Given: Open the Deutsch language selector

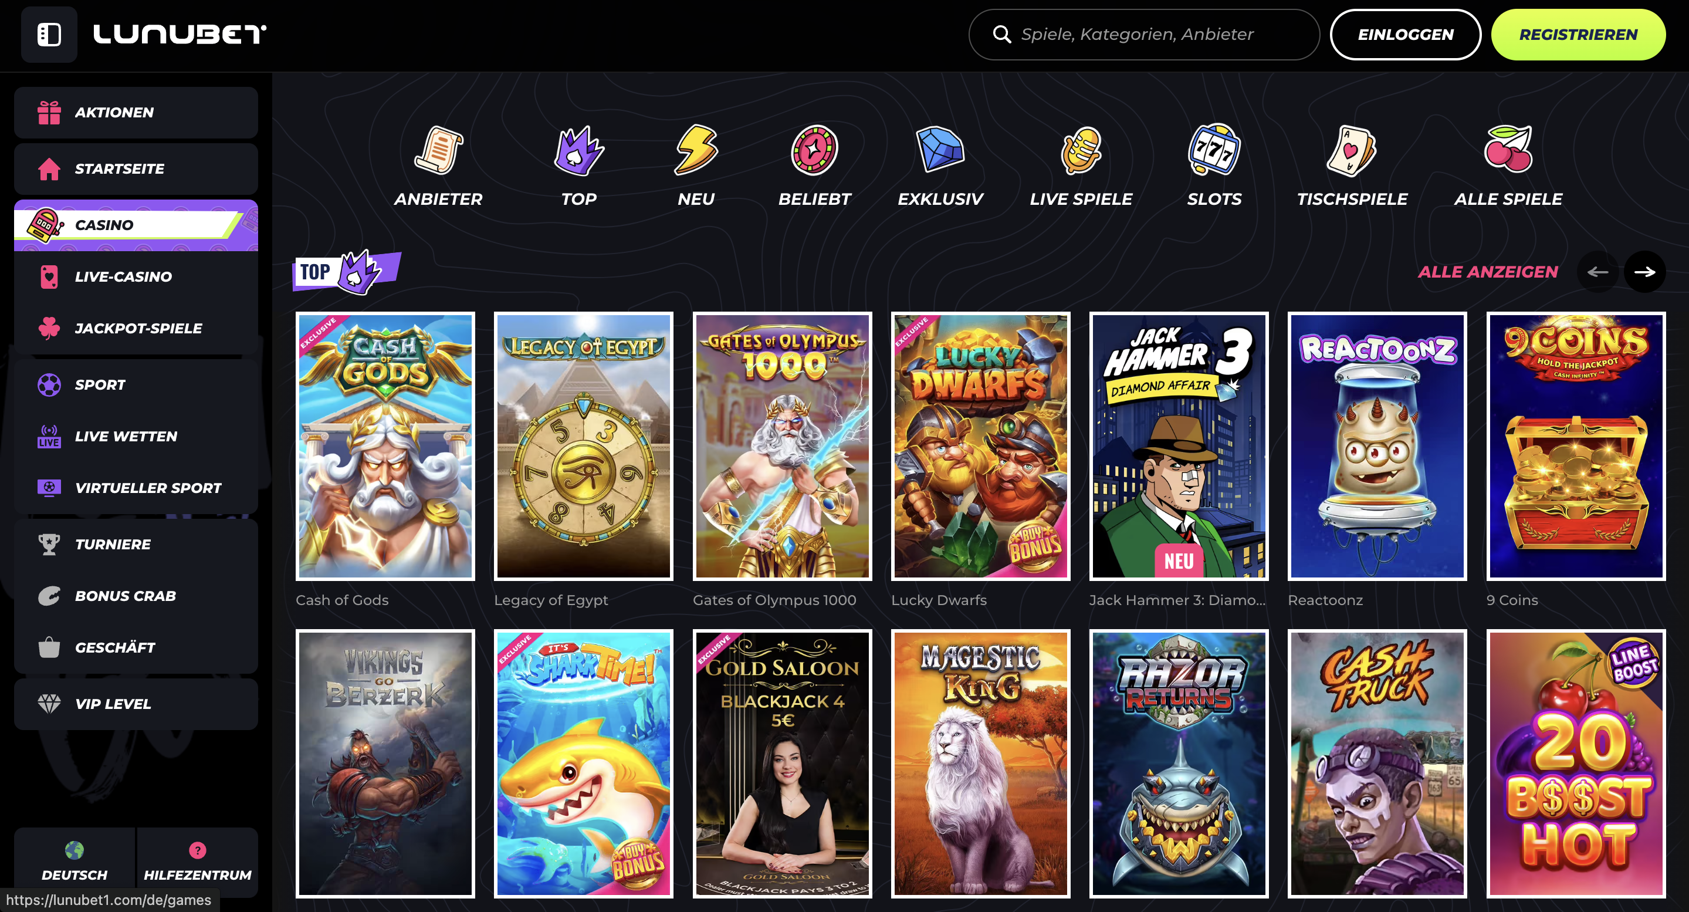Looking at the screenshot, I should 74,862.
